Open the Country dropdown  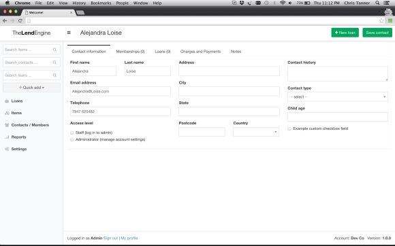tap(256, 132)
